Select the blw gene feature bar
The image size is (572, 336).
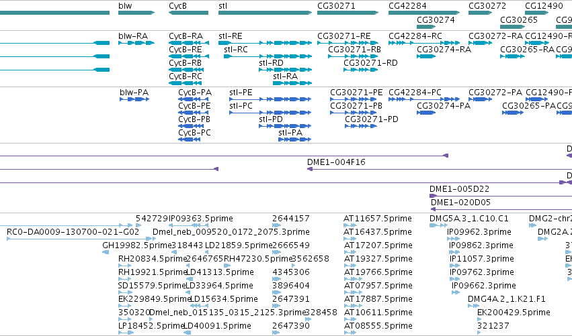pos(136,13)
